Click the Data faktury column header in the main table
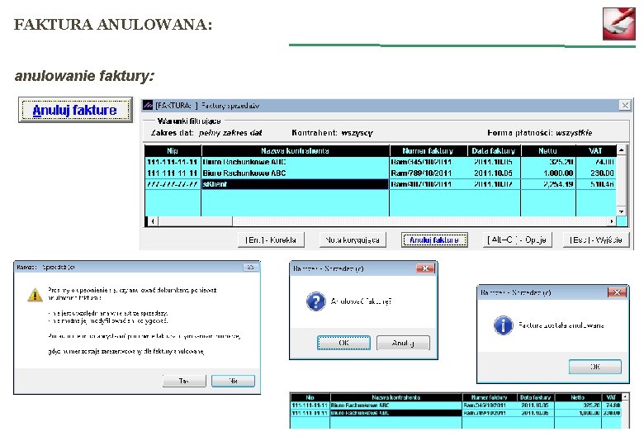The image size is (644, 446). point(494,150)
